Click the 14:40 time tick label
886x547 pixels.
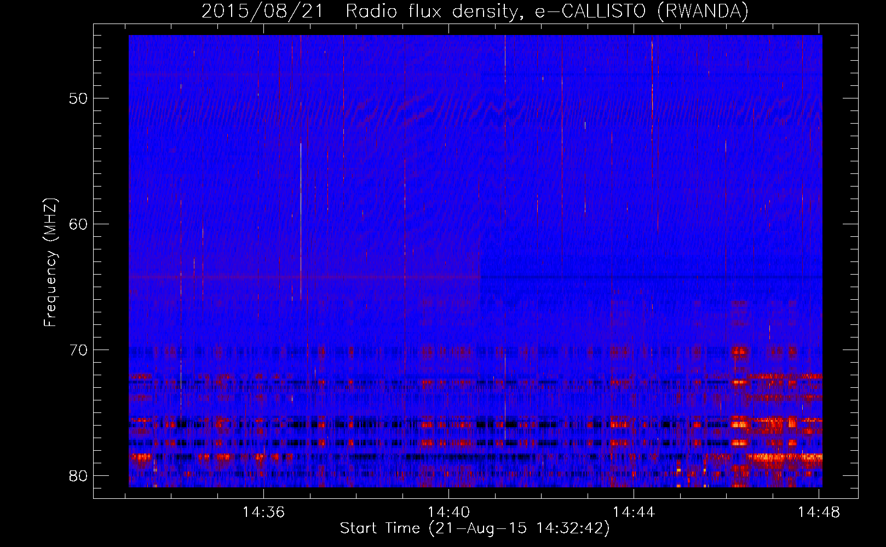448,513
